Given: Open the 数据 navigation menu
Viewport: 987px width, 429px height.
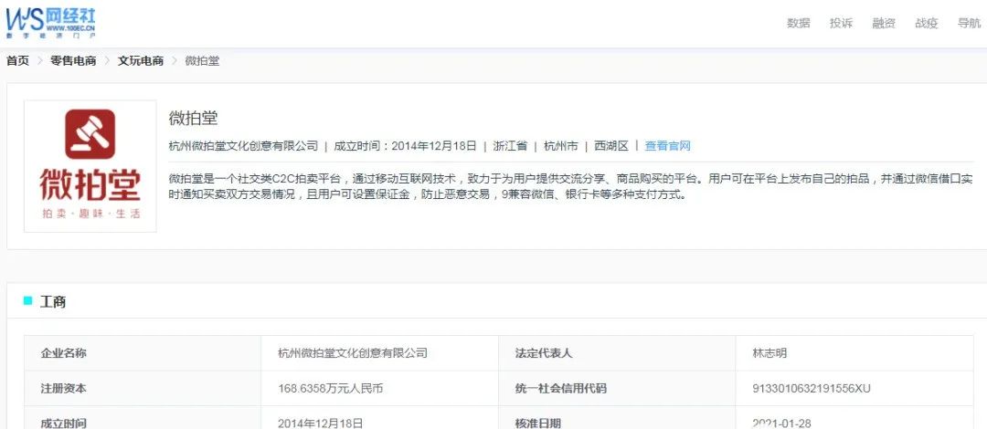Looking at the screenshot, I should 798,23.
